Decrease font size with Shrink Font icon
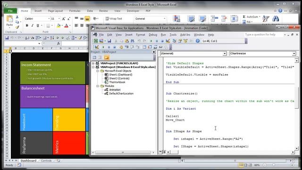Viewport: 302px width, 170px height. (x=68, y=19)
